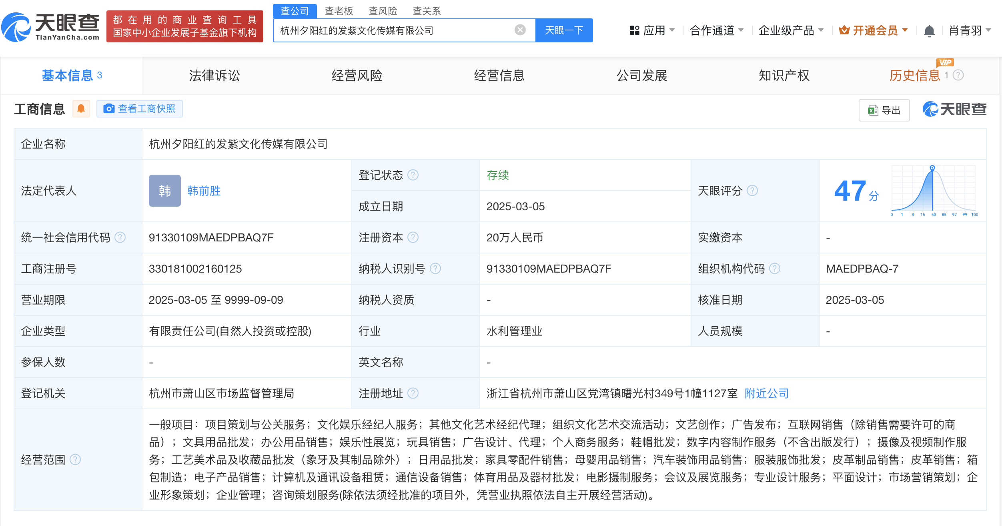1002x526 pixels.
Task: Click the orange alert bell beside 工商信息
Action: [x=81, y=109]
